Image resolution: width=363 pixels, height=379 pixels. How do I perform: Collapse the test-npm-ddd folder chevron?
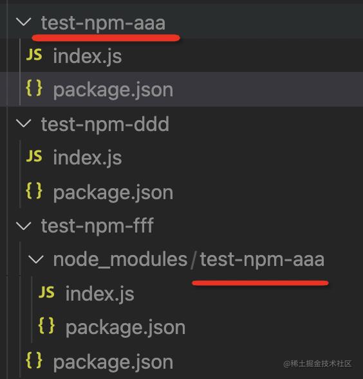(23, 123)
